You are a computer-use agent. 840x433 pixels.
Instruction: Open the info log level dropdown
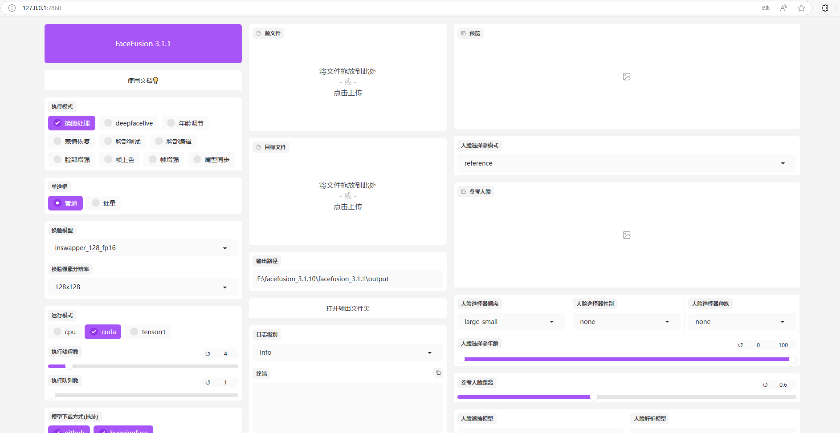click(347, 352)
